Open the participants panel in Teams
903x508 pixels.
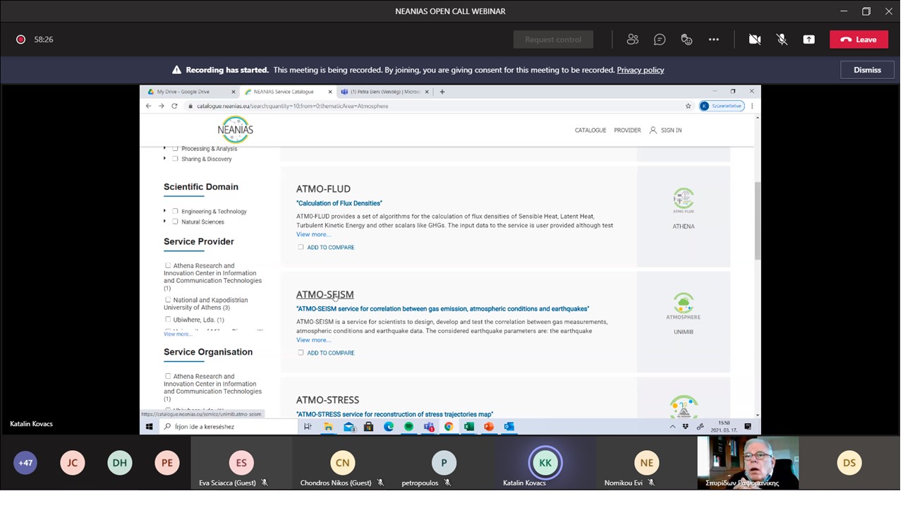[x=632, y=40]
